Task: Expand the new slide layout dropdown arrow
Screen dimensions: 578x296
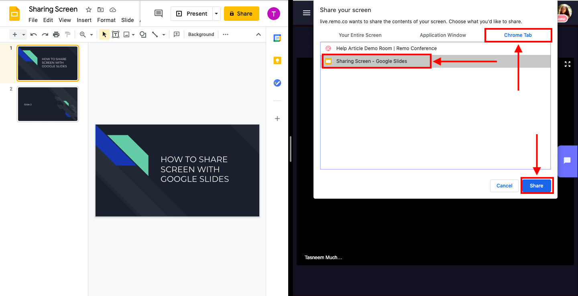Action: coord(24,35)
